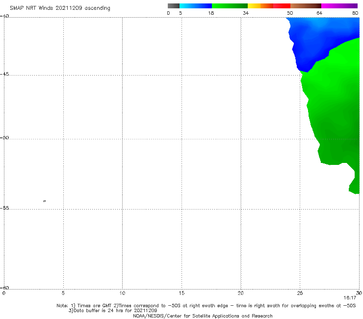Click the color bar label '18'

click(211, 13)
